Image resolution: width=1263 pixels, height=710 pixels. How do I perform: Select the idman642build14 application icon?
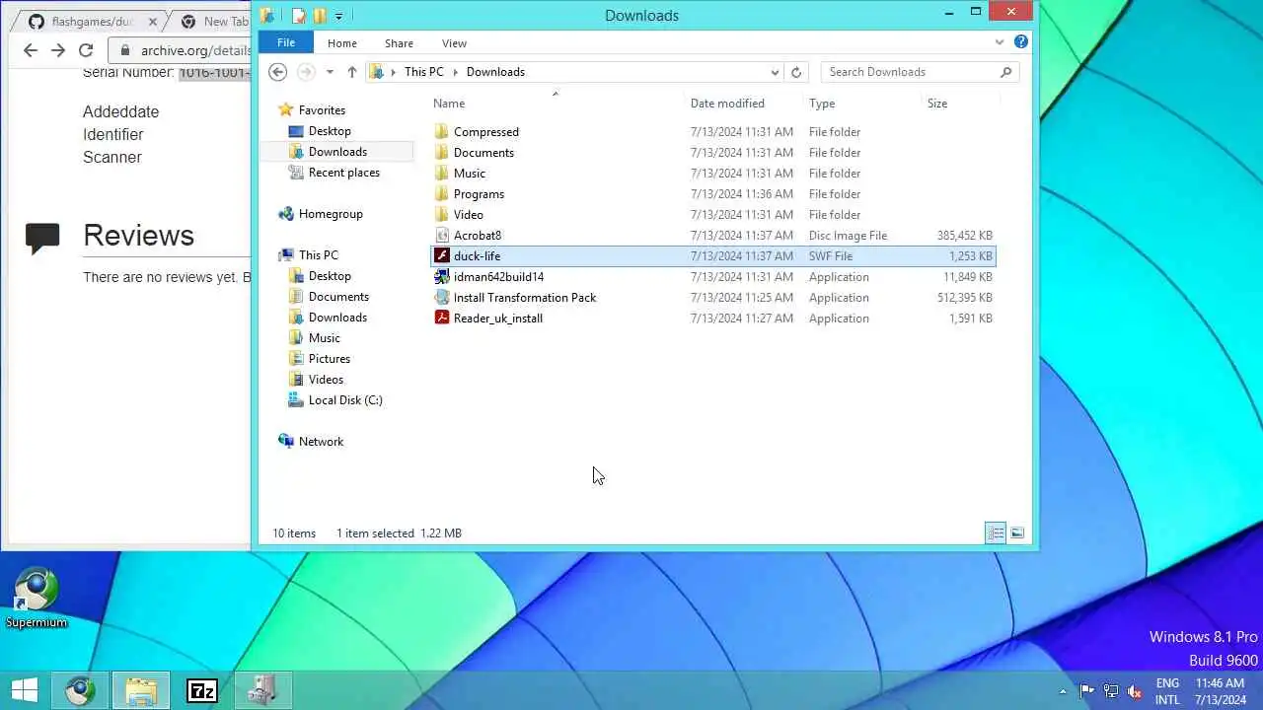coord(441,276)
